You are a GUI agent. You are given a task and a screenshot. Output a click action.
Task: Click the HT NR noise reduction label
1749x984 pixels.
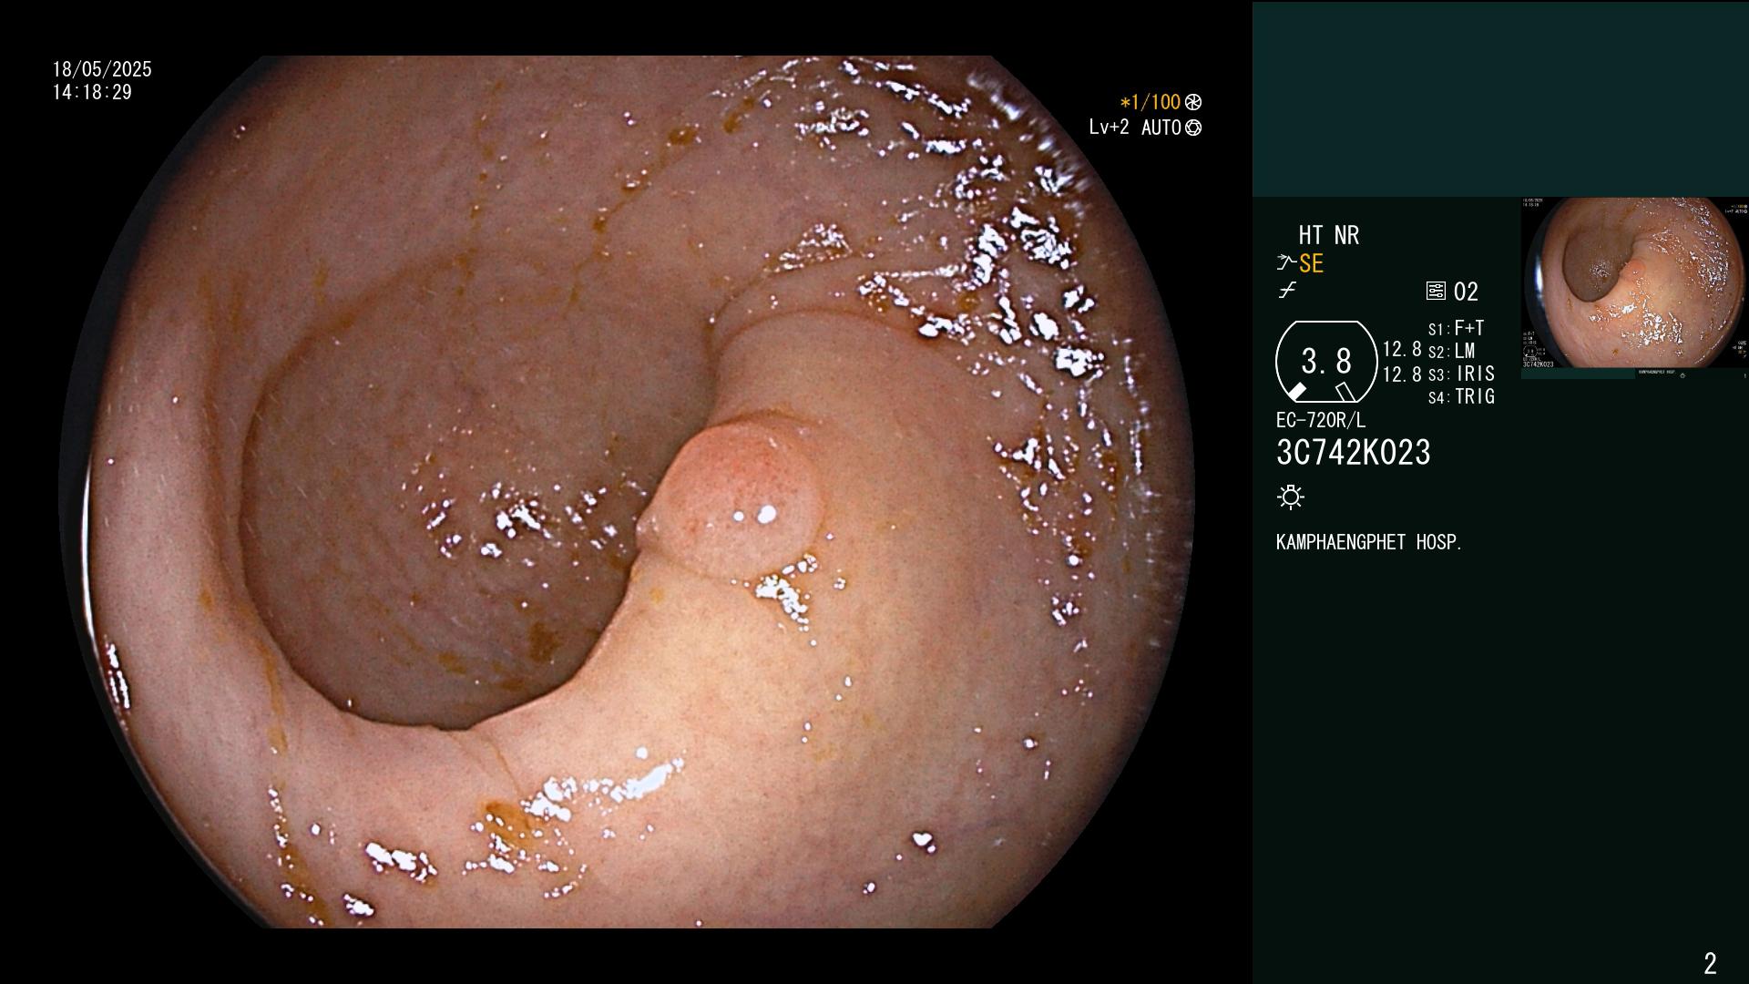1328,235
